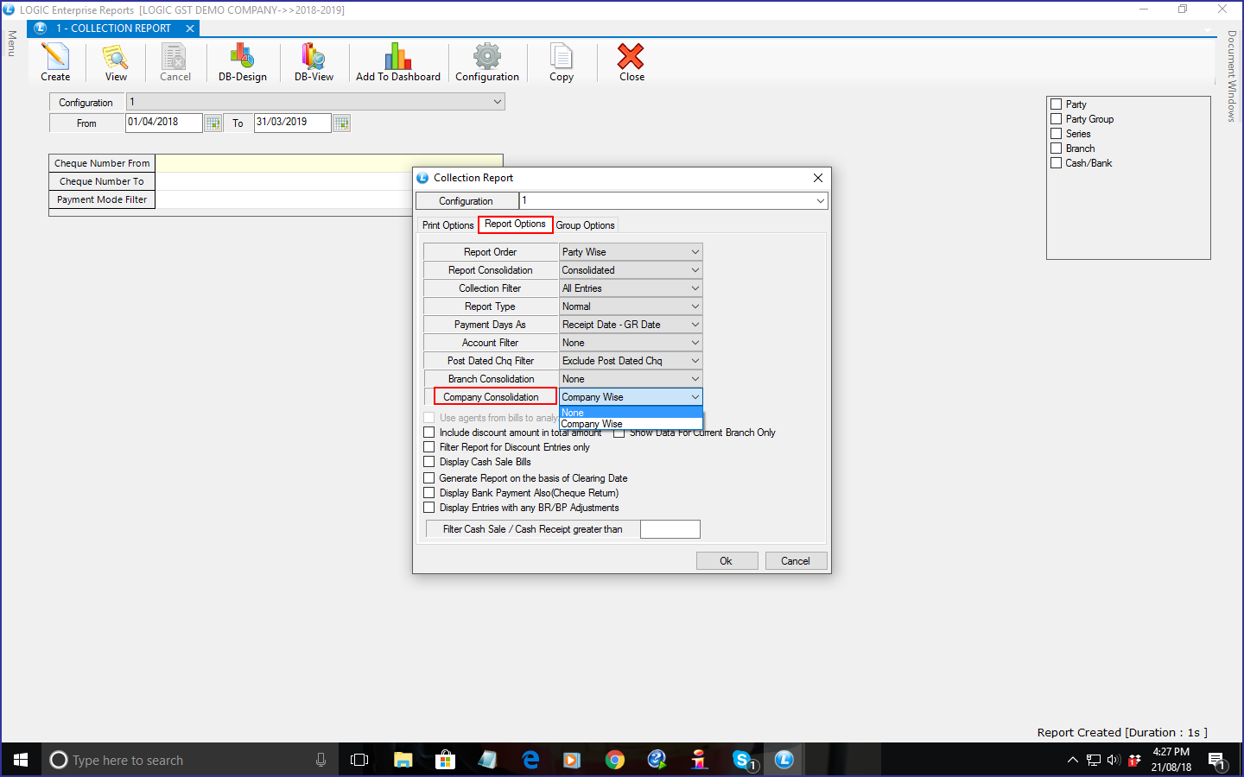Click the Cancel toolbar icon

click(175, 62)
